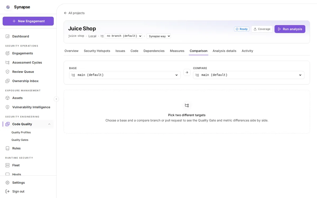This screenshot has height=198, width=317.
Task: Open the Base branch dropdown
Action: tap(125, 75)
